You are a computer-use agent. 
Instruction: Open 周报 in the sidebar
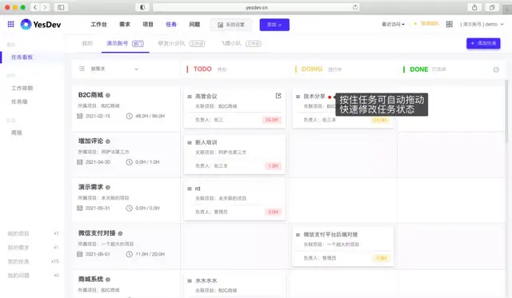tap(17, 133)
